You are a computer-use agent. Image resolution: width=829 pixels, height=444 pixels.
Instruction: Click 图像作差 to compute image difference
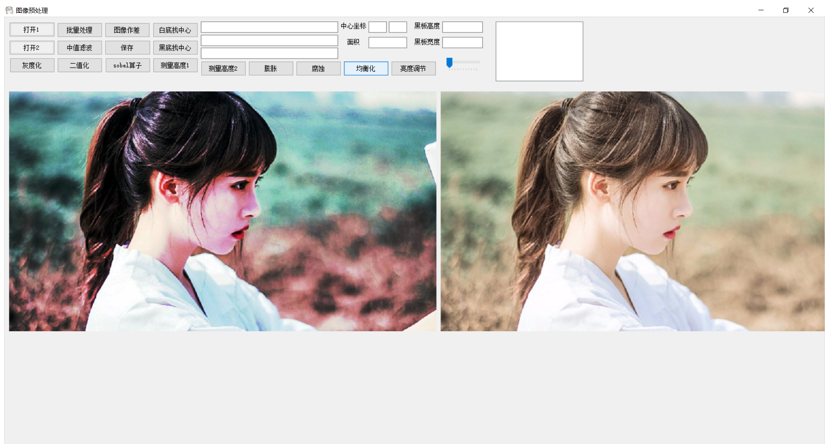[127, 29]
